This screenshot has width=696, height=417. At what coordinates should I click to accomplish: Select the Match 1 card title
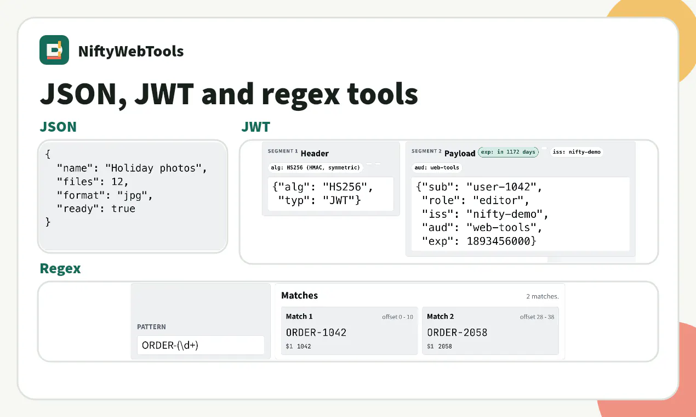(299, 317)
